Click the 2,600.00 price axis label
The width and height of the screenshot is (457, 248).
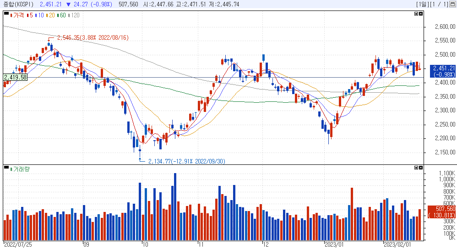pyautogui.click(x=445, y=27)
